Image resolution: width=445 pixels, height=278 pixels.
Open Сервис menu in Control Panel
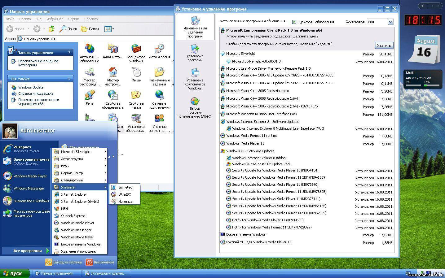pyautogui.click(x=74, y=19)
